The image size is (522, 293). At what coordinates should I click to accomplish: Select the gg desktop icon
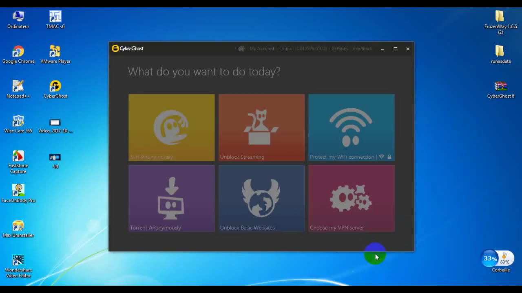[55, 160]
